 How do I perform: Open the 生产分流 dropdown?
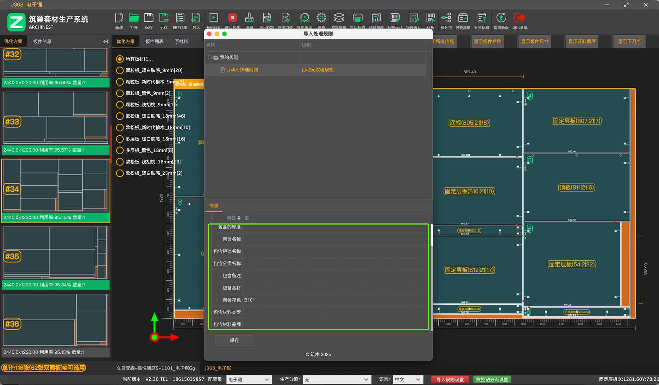pos(337,379)
